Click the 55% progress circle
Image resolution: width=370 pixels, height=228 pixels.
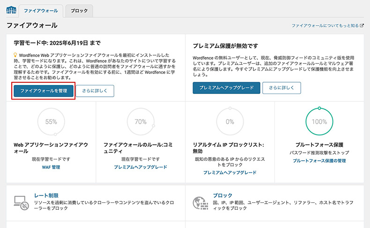coord(51,121)
